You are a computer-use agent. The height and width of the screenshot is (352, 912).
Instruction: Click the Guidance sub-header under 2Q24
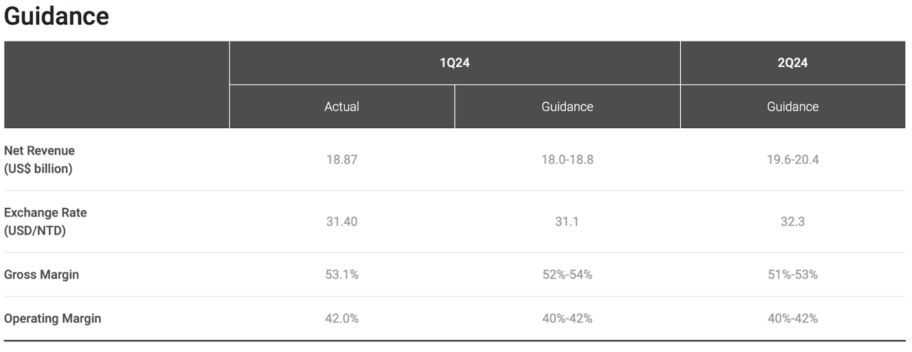(x=793, y=107)
